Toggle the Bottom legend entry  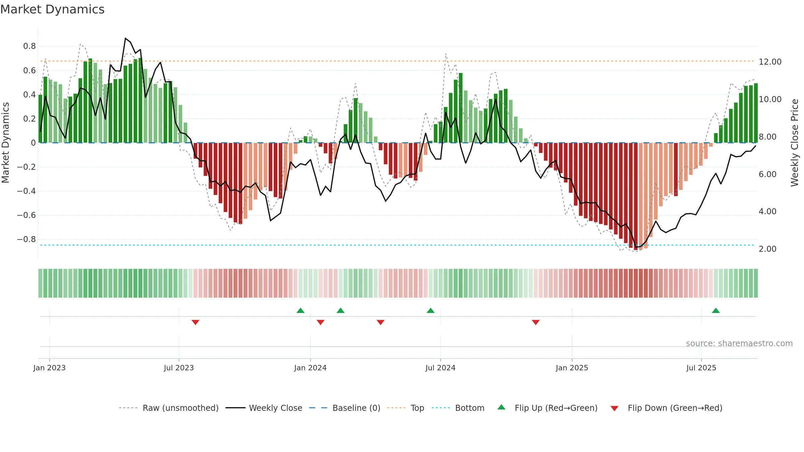pos(458,408)
